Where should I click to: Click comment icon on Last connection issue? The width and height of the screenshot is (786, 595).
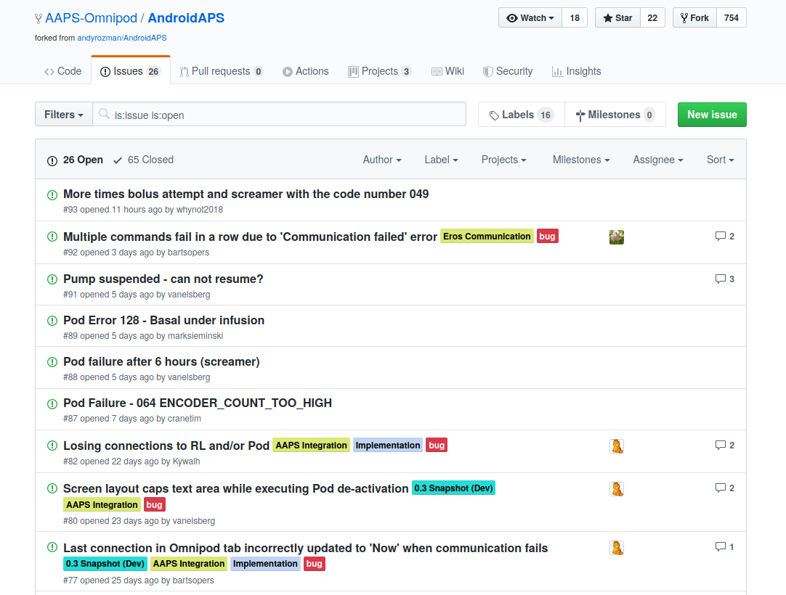721,546
